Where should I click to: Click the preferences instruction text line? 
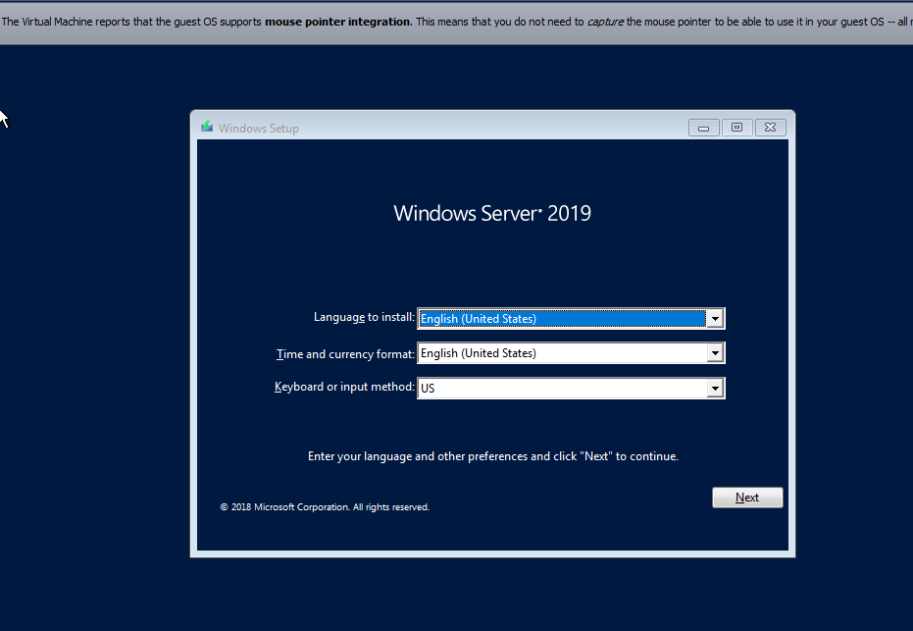[x=492, y=455]
